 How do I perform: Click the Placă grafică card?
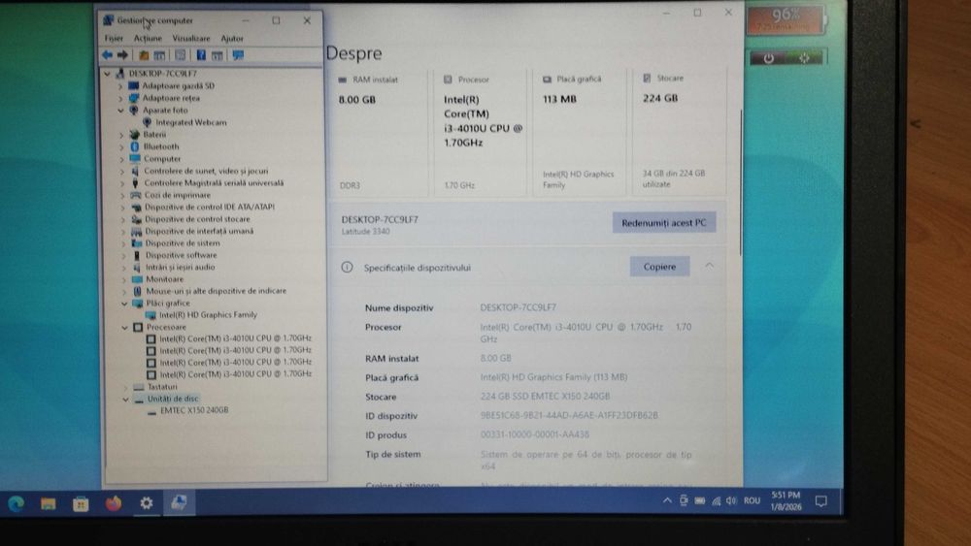[581, 132]
